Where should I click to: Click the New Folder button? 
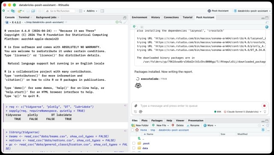coord(140,126)
